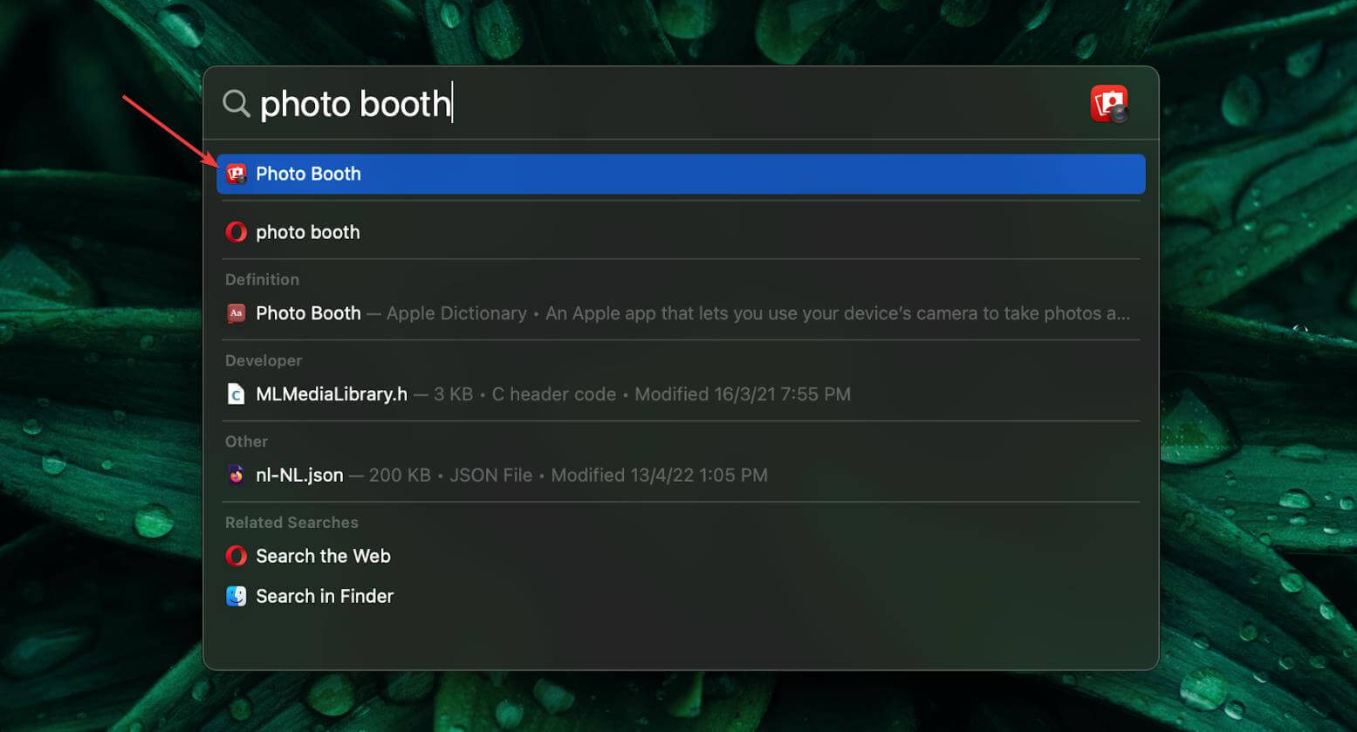This screenshot has width=1357, height=732.
Task: Click the Photo Booth icon at top right
Action: 1109,103
